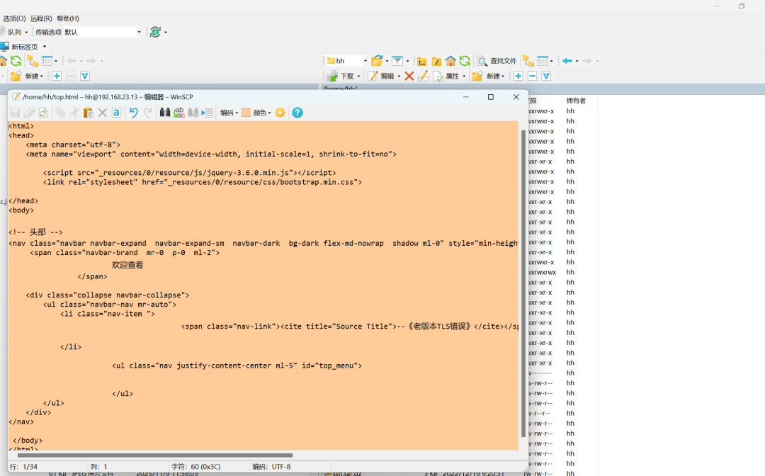
Task: Open Find with the binoculars icon
Action: pyautogui.click(x=165, y=113)
